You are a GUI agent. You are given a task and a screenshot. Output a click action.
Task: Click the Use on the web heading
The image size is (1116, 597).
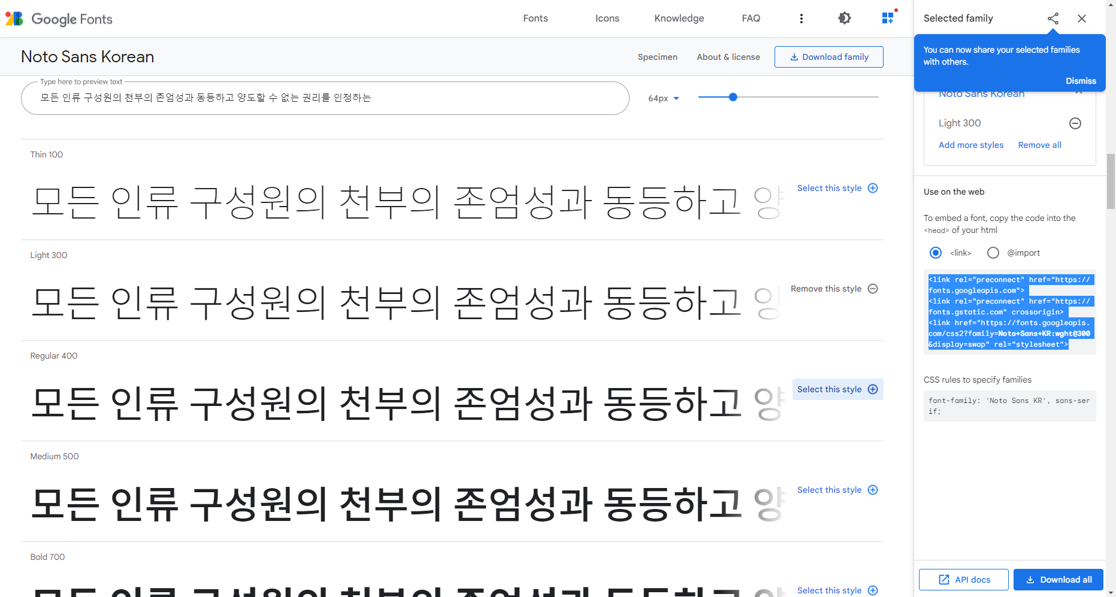point(954,192)
